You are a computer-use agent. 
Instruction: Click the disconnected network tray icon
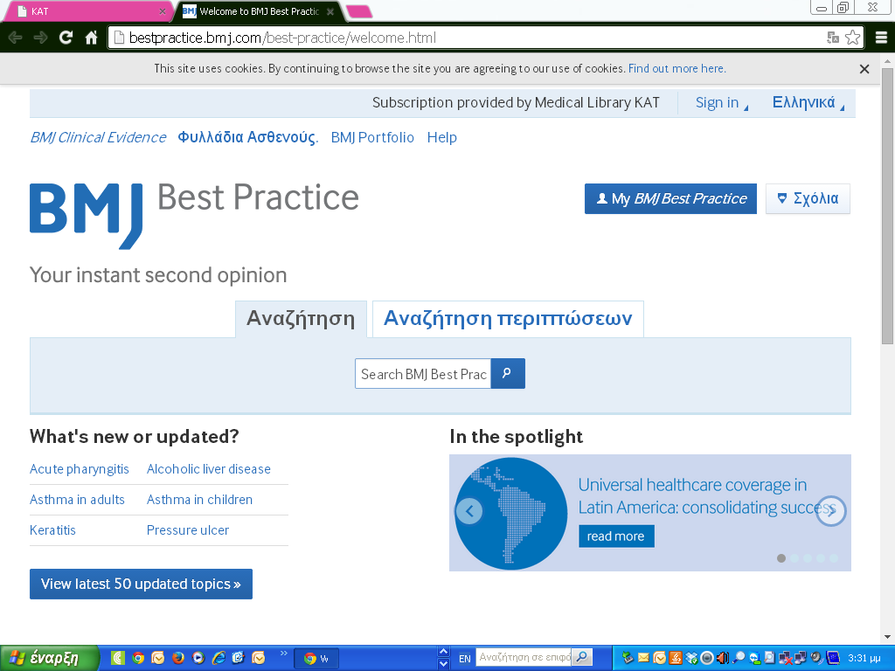coord(785,658)
